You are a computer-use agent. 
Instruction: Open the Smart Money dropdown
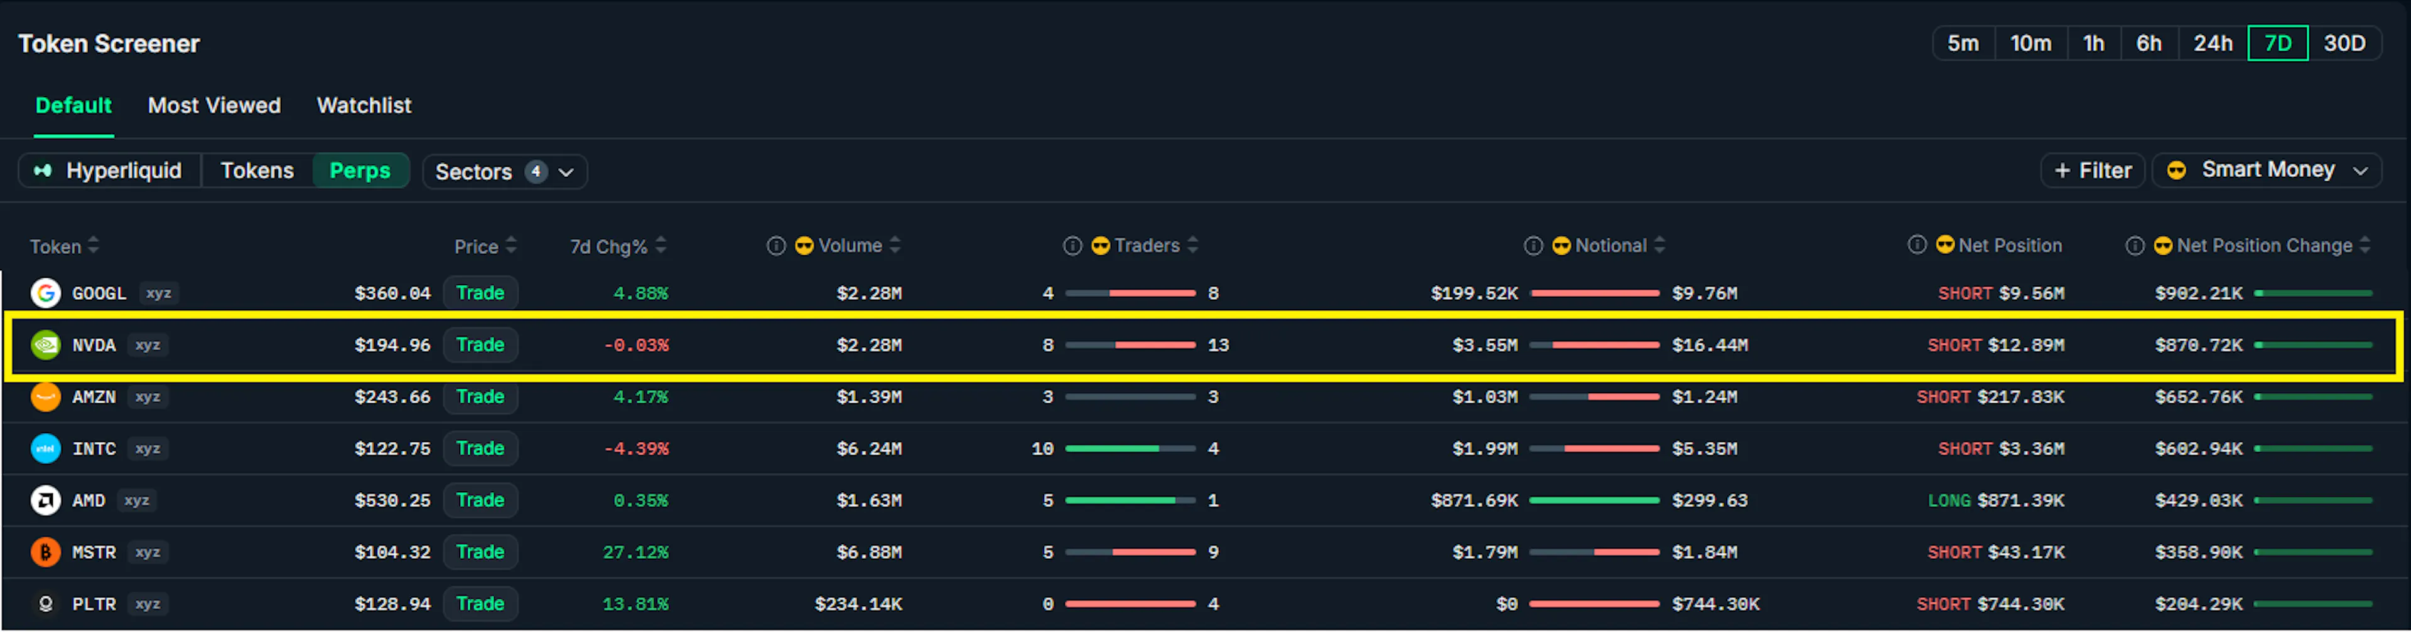[x=2266, y=170]
